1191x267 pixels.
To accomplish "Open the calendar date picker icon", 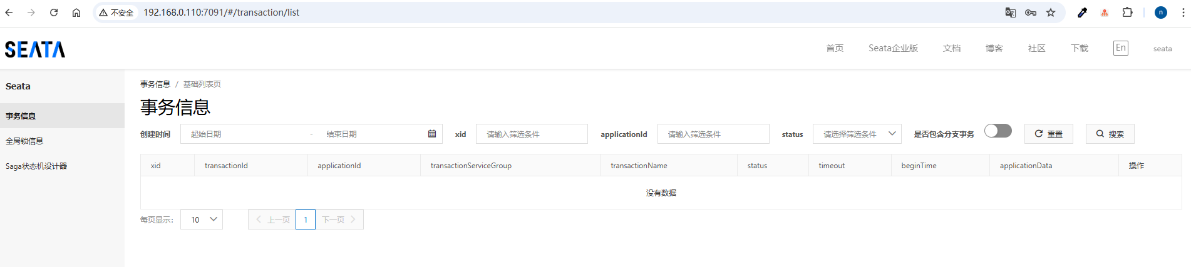I will pyautogui.click(x=432, y=134).
